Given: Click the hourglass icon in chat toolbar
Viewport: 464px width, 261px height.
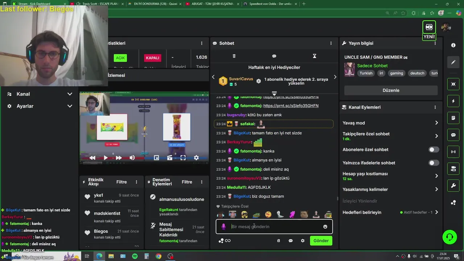Looking at the screenshot, I should coord(314,56).
